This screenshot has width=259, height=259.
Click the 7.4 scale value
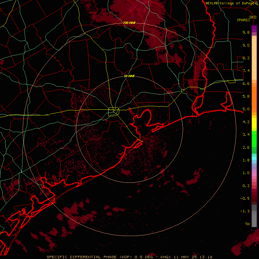[x=246, y=71]
